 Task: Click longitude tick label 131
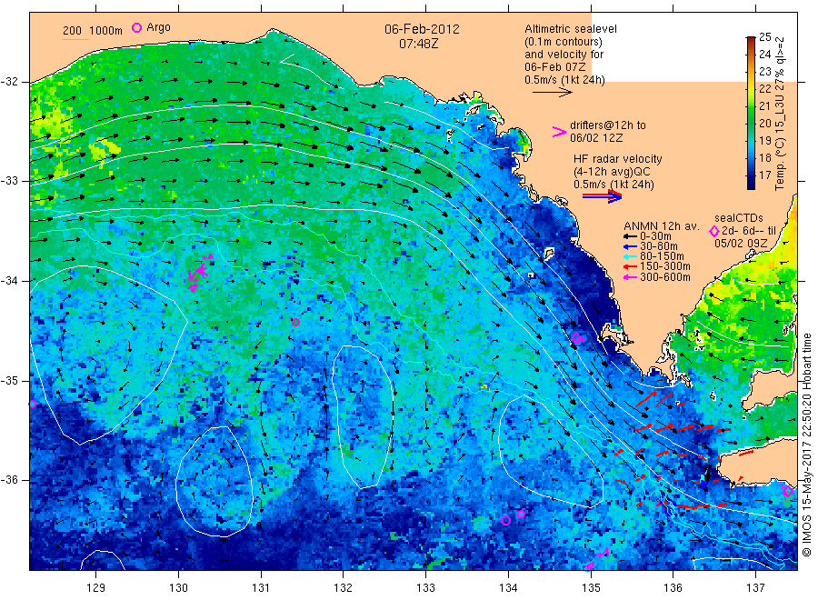[x=261, y=587]
